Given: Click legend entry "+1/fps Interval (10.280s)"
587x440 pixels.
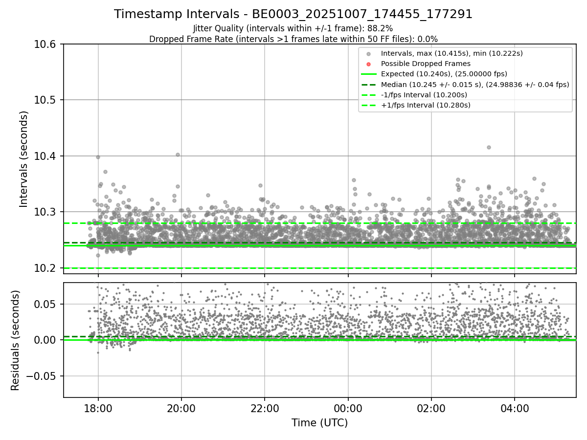Looking at the screenshot, I should click(426, 105).
